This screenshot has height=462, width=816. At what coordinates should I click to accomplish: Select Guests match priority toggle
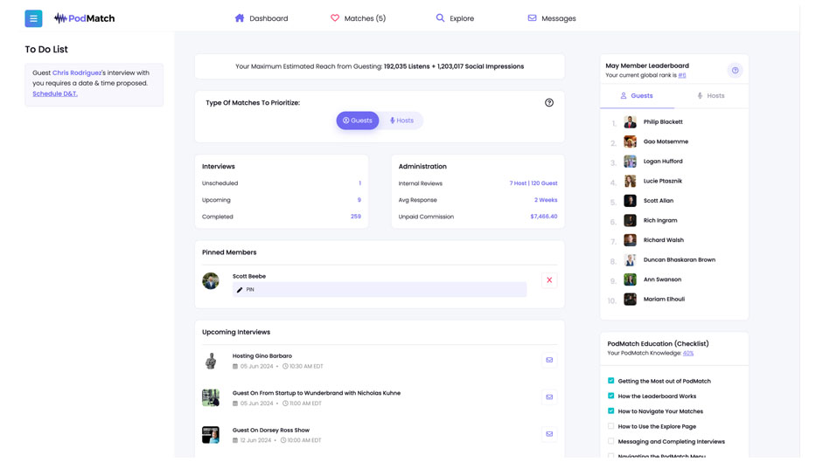(x=358, y=121)
